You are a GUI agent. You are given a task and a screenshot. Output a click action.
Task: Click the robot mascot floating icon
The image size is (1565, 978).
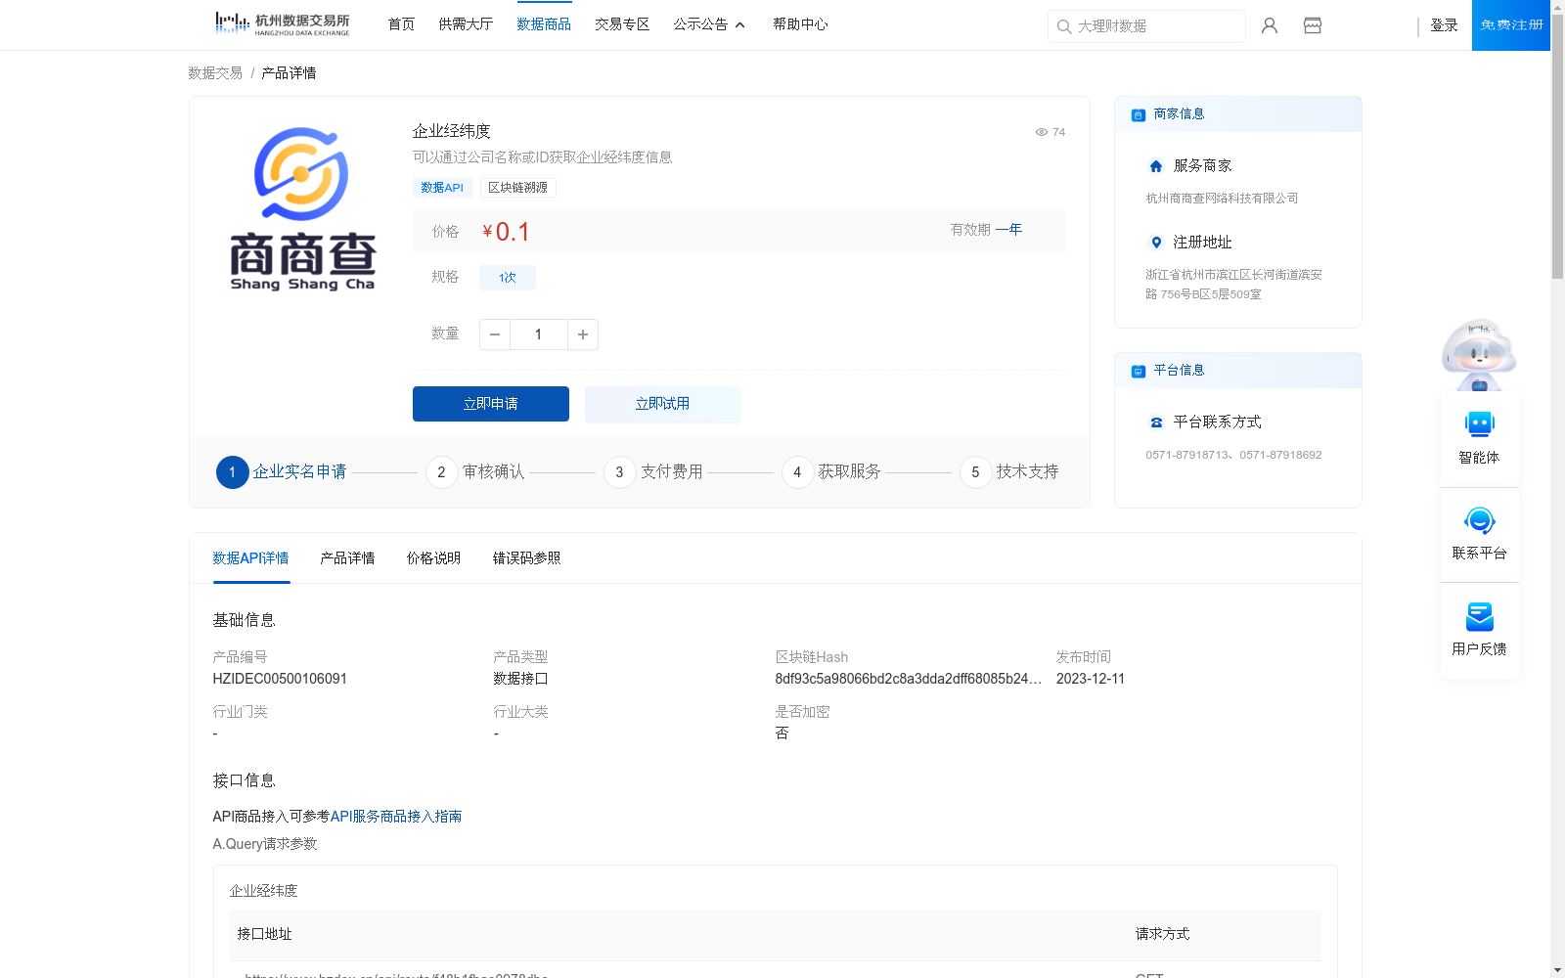[x=1479, y=354]
